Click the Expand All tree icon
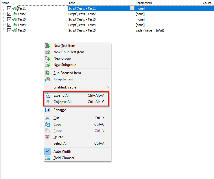 tap(47, 95)
